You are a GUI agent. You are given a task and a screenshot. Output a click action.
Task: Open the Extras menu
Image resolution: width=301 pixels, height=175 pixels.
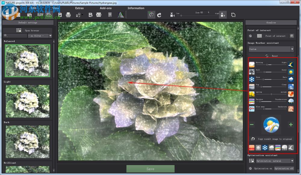tap(79, 8)
